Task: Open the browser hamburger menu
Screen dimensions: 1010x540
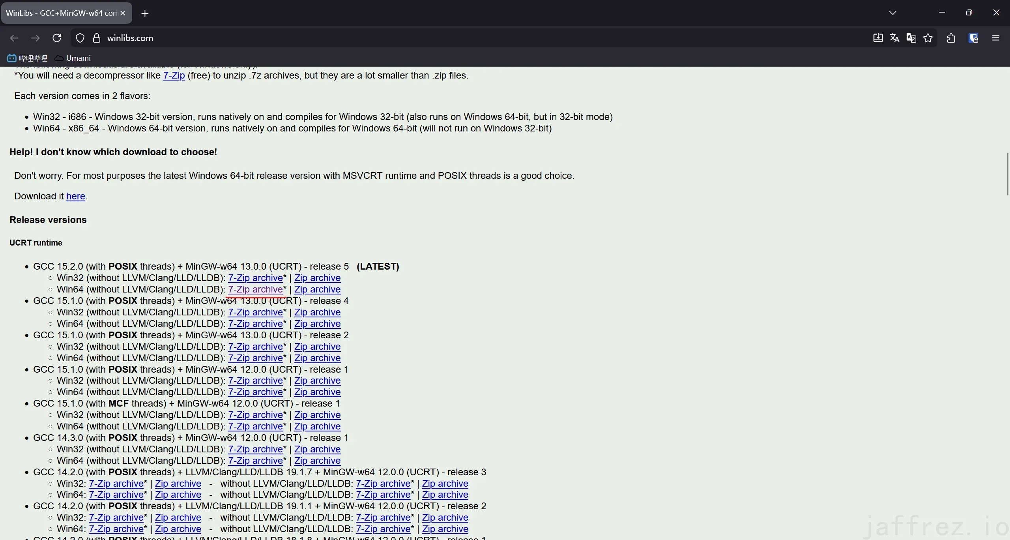Action: pos(996,38)
